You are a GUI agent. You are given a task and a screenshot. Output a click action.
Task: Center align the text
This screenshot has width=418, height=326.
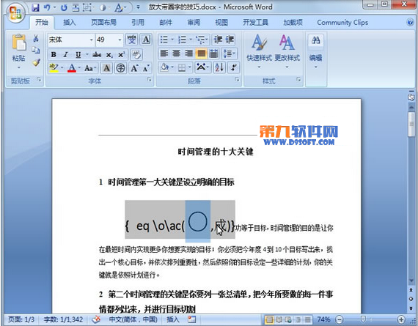pyautogui.click(x=176, y=53)
